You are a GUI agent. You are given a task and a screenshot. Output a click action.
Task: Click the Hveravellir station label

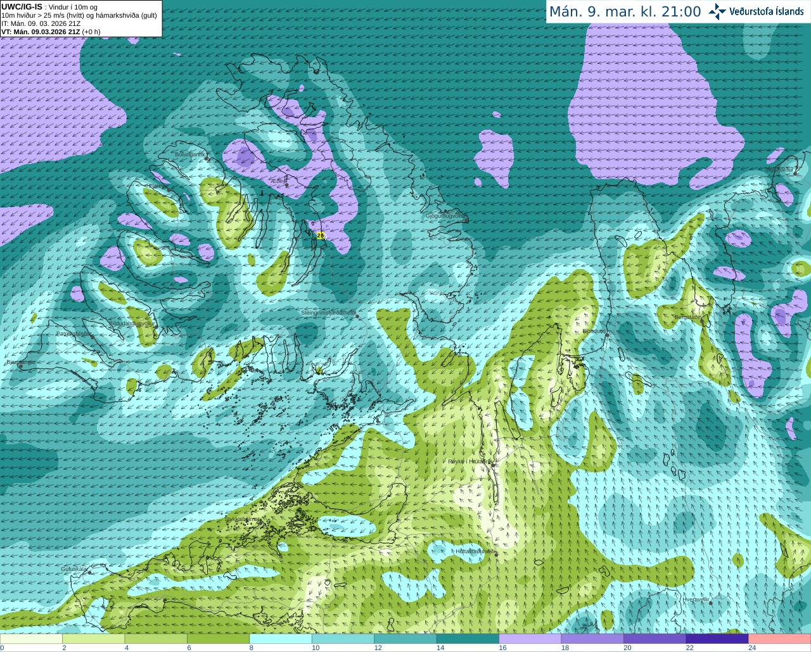pyautogui.click(x=696, y=599)
